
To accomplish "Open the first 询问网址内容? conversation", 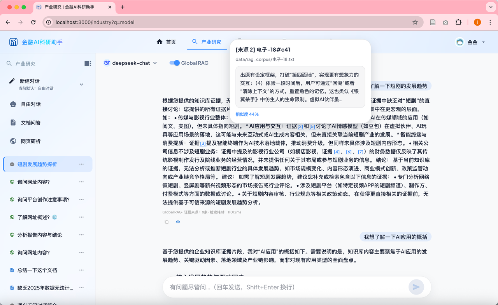I will (33, 182).
